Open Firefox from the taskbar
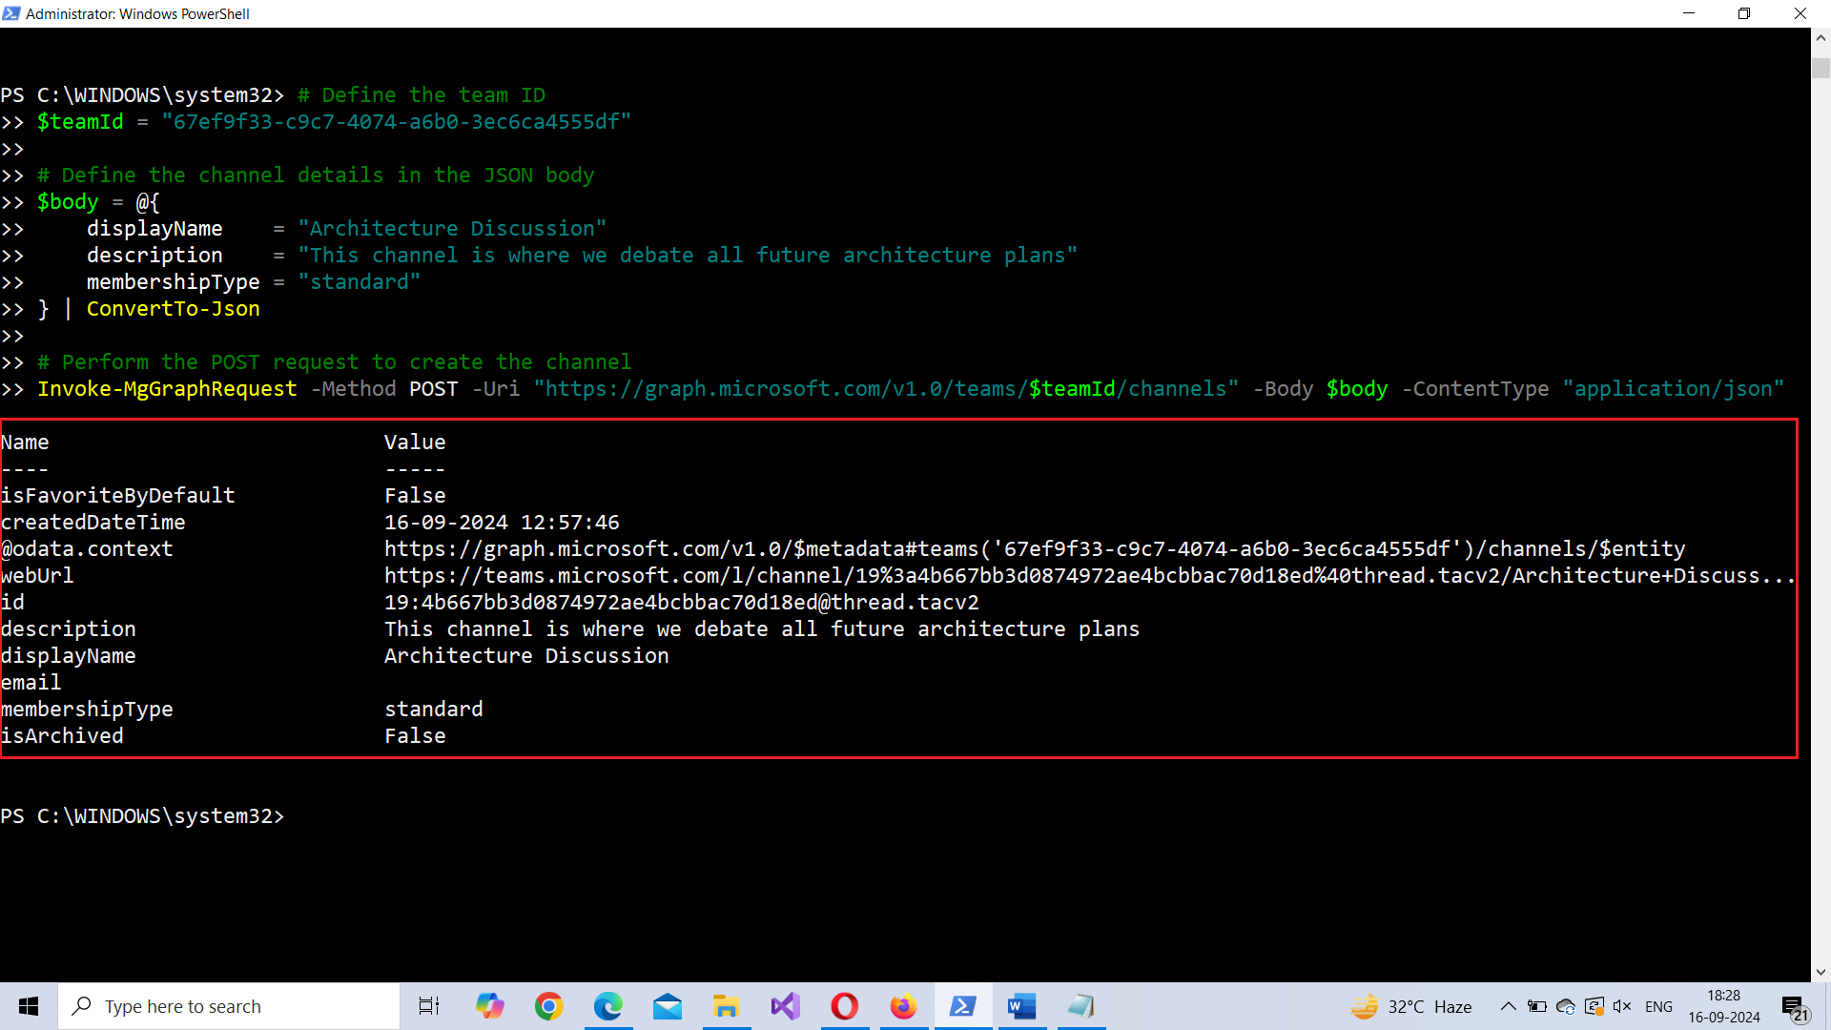Image resolution: width=1831 pixels, height=1030 pixels. (x=903, y=1006)
